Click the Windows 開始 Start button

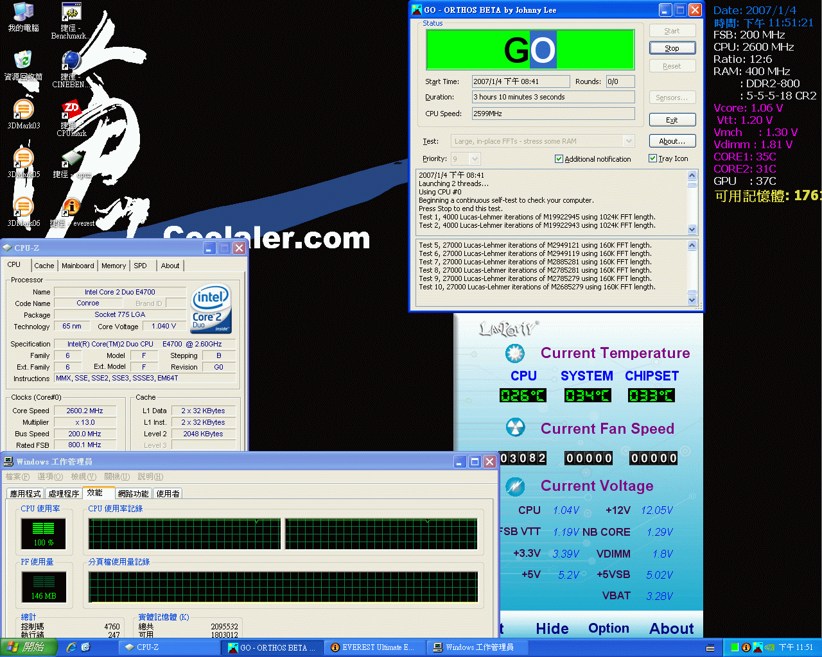point(29,647)
